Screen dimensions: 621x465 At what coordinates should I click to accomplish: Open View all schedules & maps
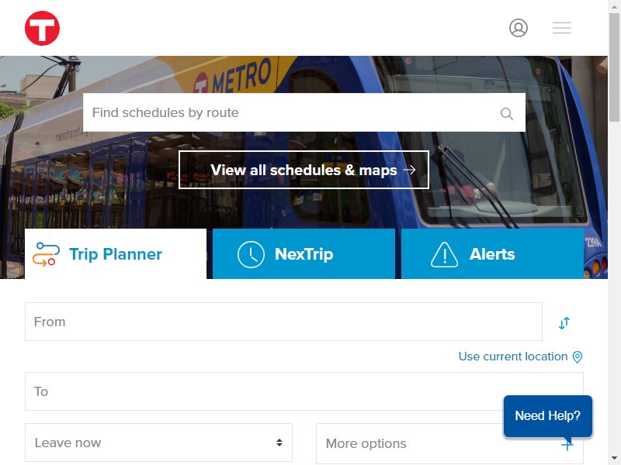[x=304, y=170]
